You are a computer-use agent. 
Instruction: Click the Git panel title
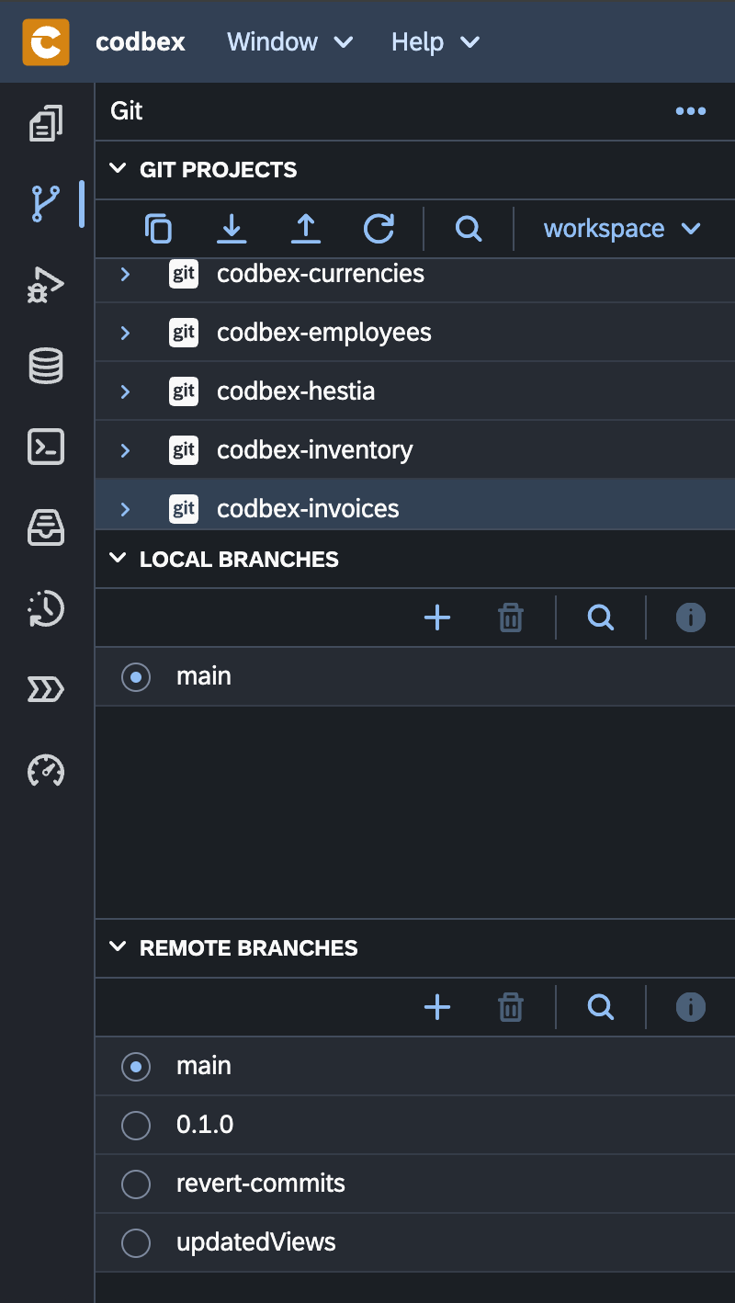click(127, 111)
